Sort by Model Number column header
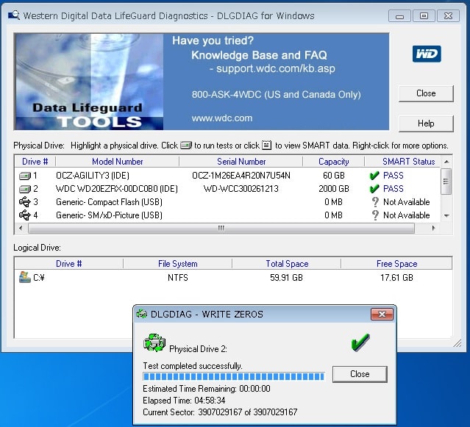Viewport: 470px width, 427px height. pos(118,162)
